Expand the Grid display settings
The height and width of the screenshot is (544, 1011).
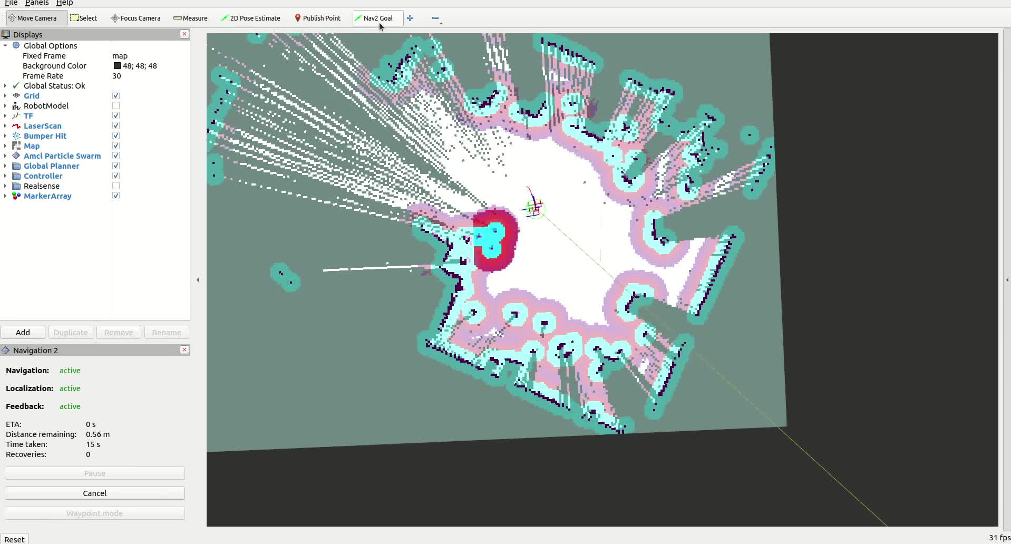click(5, 95)
